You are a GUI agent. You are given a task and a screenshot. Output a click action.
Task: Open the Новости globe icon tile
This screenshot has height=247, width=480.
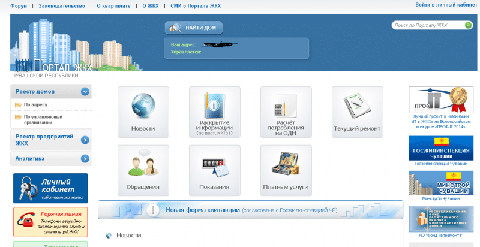coord(143,112)
